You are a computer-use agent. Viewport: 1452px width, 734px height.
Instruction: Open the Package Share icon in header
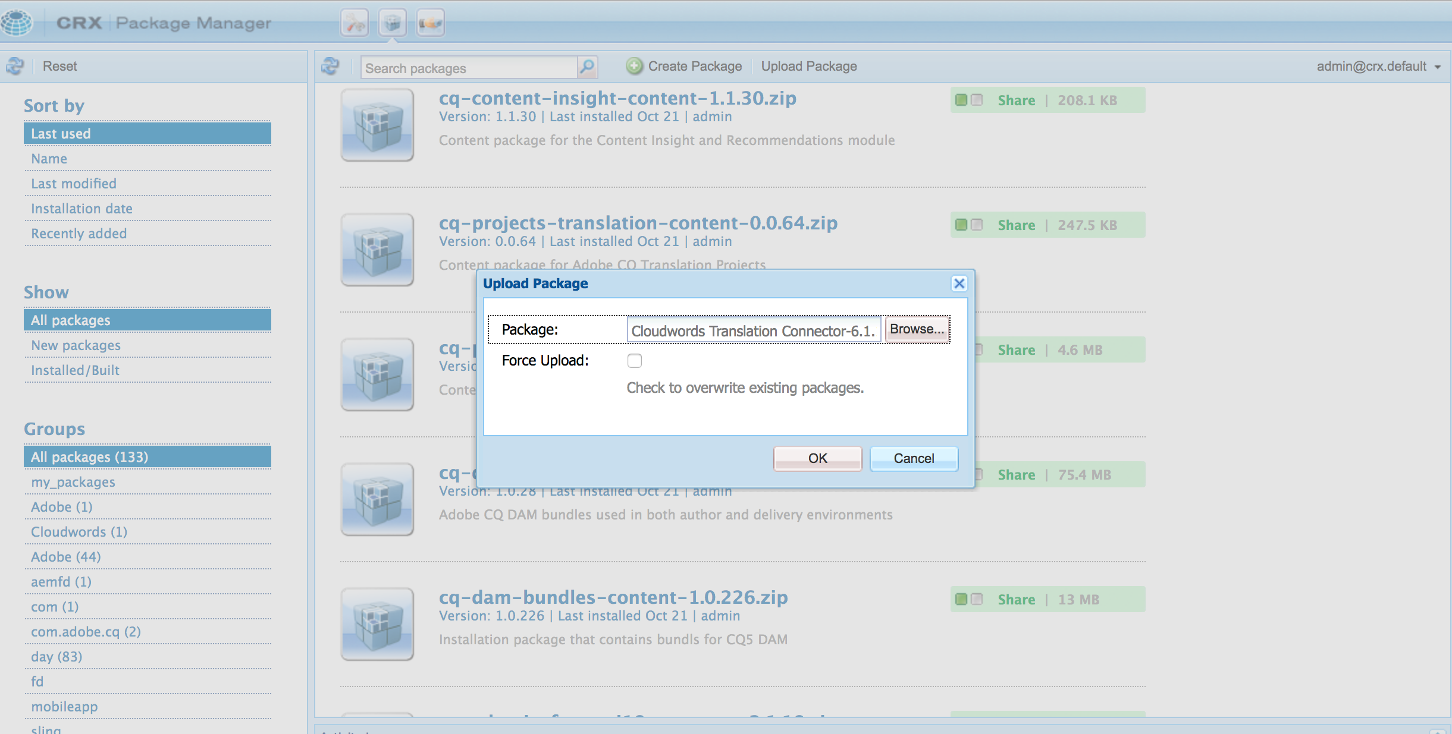pyautogui.click(x=430, y=24)
